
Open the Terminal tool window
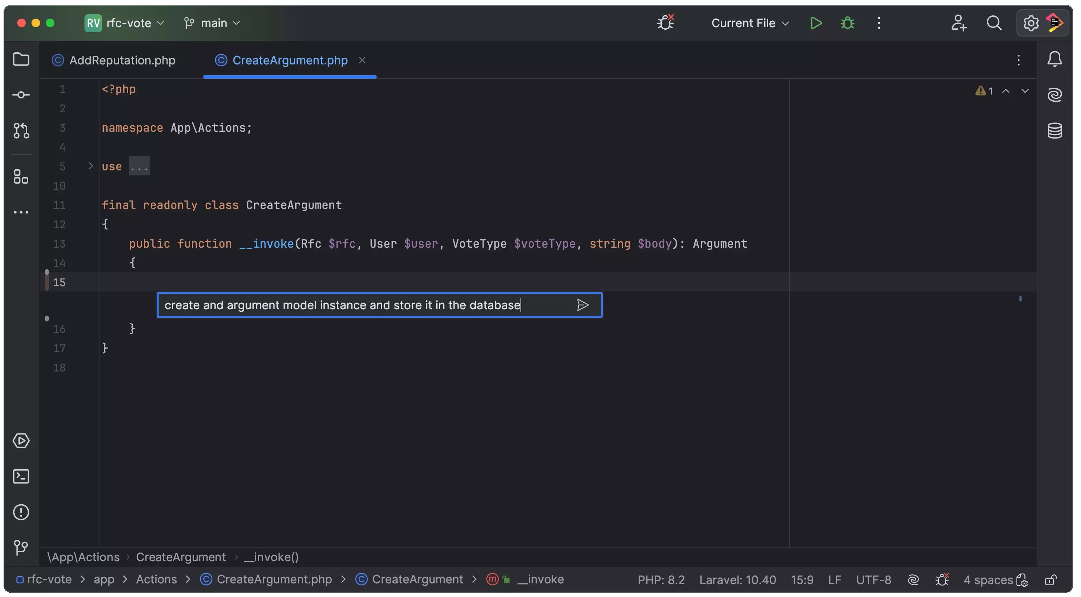point(21,476)
